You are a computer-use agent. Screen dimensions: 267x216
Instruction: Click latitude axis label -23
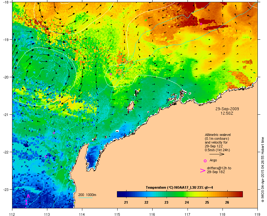click(6, 189)
